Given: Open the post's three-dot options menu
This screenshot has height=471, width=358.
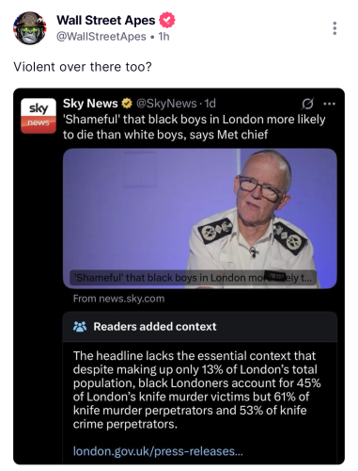Looking at the screenshot, I should tap(335, 28).
